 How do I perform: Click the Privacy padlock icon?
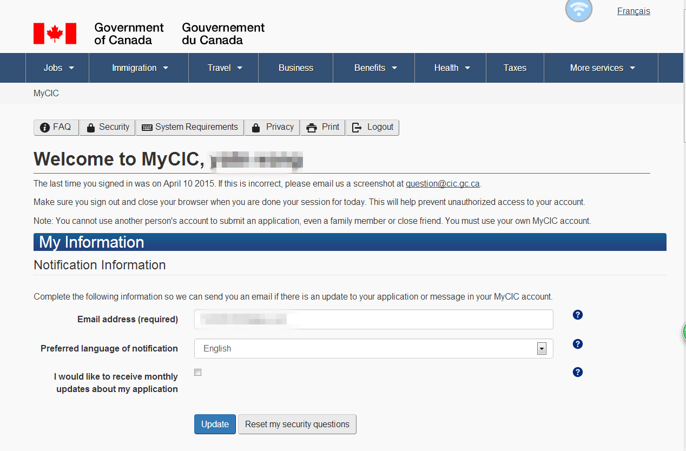click(x=256, y=128)
